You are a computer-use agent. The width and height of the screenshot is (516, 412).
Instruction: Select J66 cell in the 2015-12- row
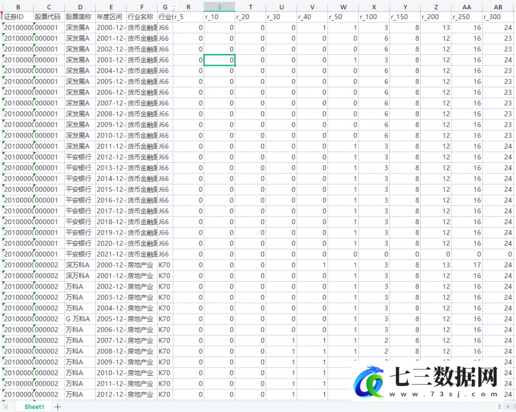(x=165, y=189)
